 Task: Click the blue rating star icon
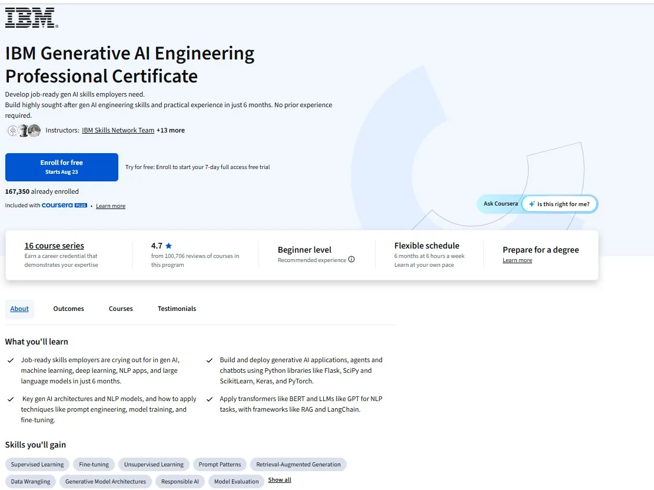[168, 246]
